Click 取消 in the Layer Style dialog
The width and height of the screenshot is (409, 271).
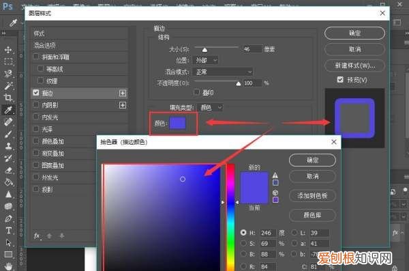pos(354,49)
